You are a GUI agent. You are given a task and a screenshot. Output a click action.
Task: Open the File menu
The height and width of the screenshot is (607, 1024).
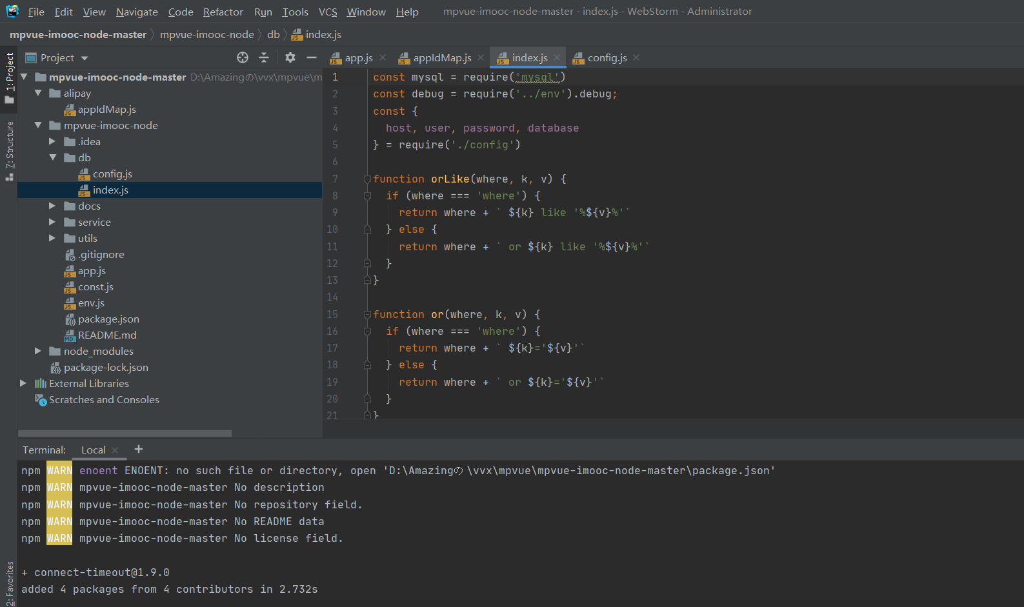36,12
